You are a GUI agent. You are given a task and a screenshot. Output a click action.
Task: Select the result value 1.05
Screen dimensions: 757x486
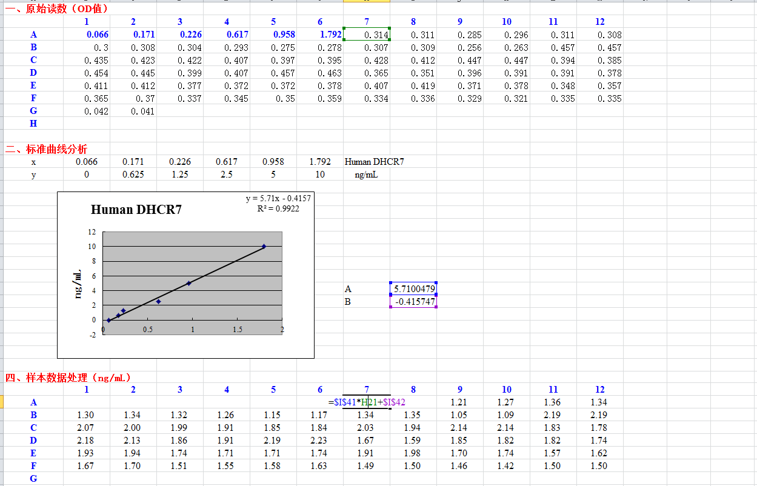pyautogui.click(x=459, y=415)
